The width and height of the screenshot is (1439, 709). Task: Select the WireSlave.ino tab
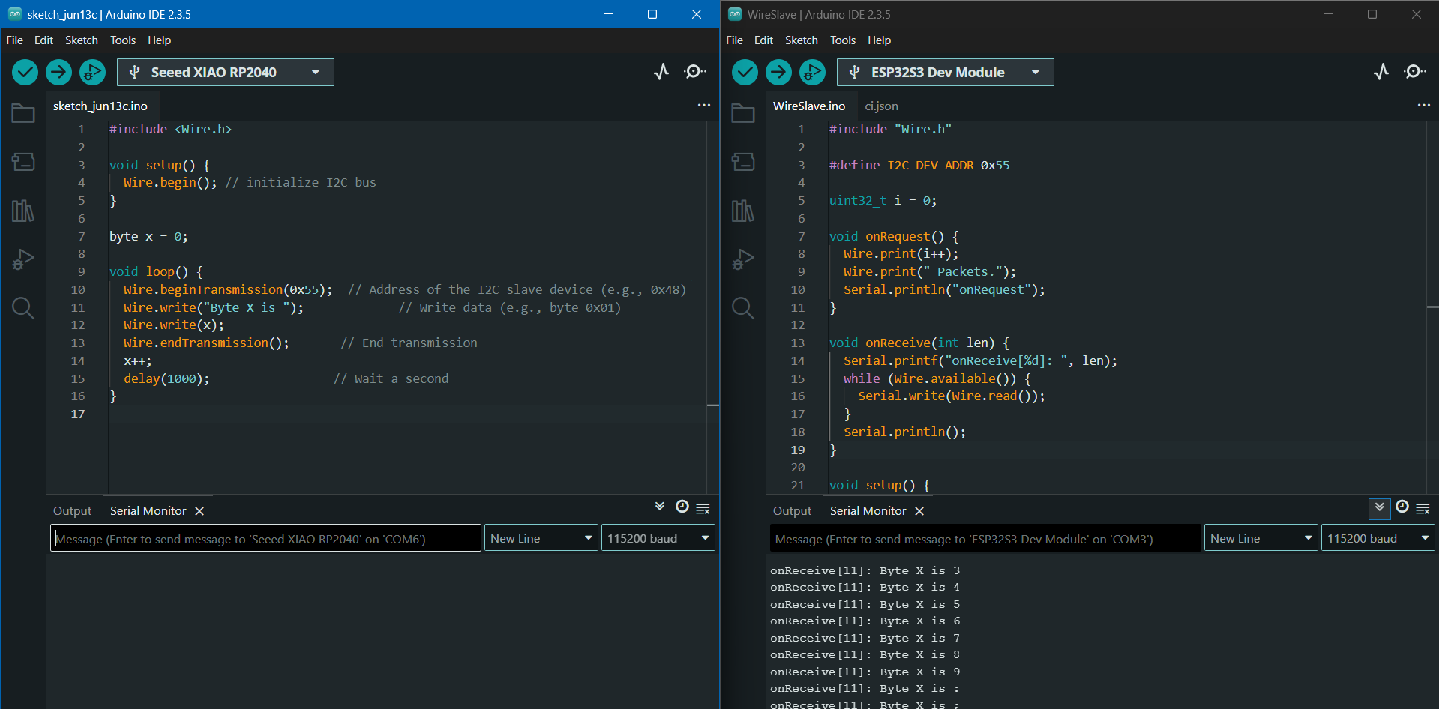tap(809, 106)
